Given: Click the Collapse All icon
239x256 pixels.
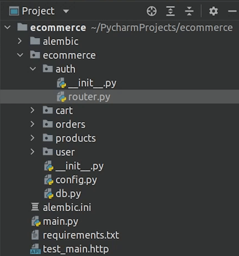Looking at the screenshot, I should [x=189, y=11].
